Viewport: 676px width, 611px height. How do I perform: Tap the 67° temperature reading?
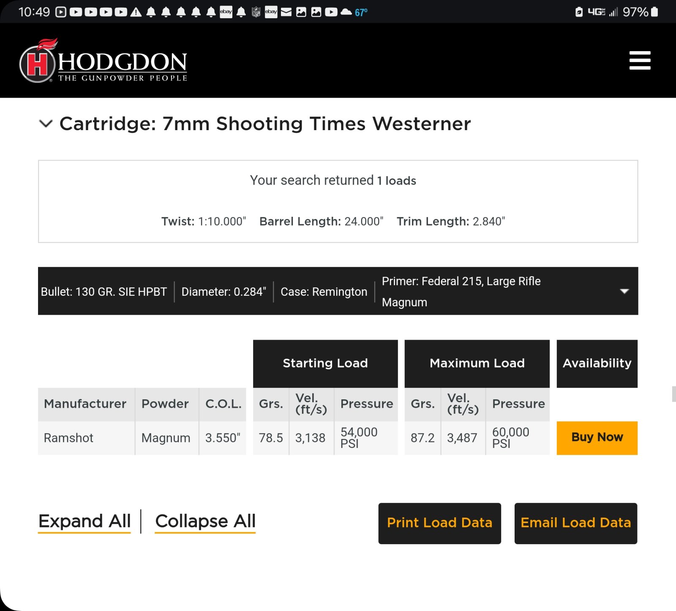[x=361, y=12]
